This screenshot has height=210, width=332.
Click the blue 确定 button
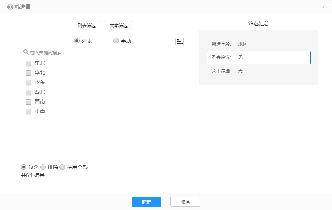click(x=146, y=202)
